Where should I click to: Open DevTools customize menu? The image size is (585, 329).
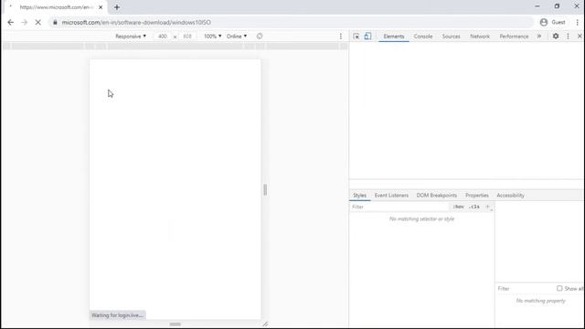(568, 37)
